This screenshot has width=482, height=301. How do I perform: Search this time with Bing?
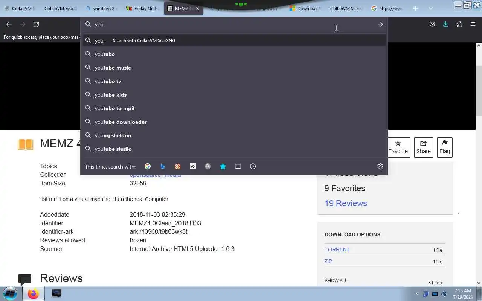163,166
